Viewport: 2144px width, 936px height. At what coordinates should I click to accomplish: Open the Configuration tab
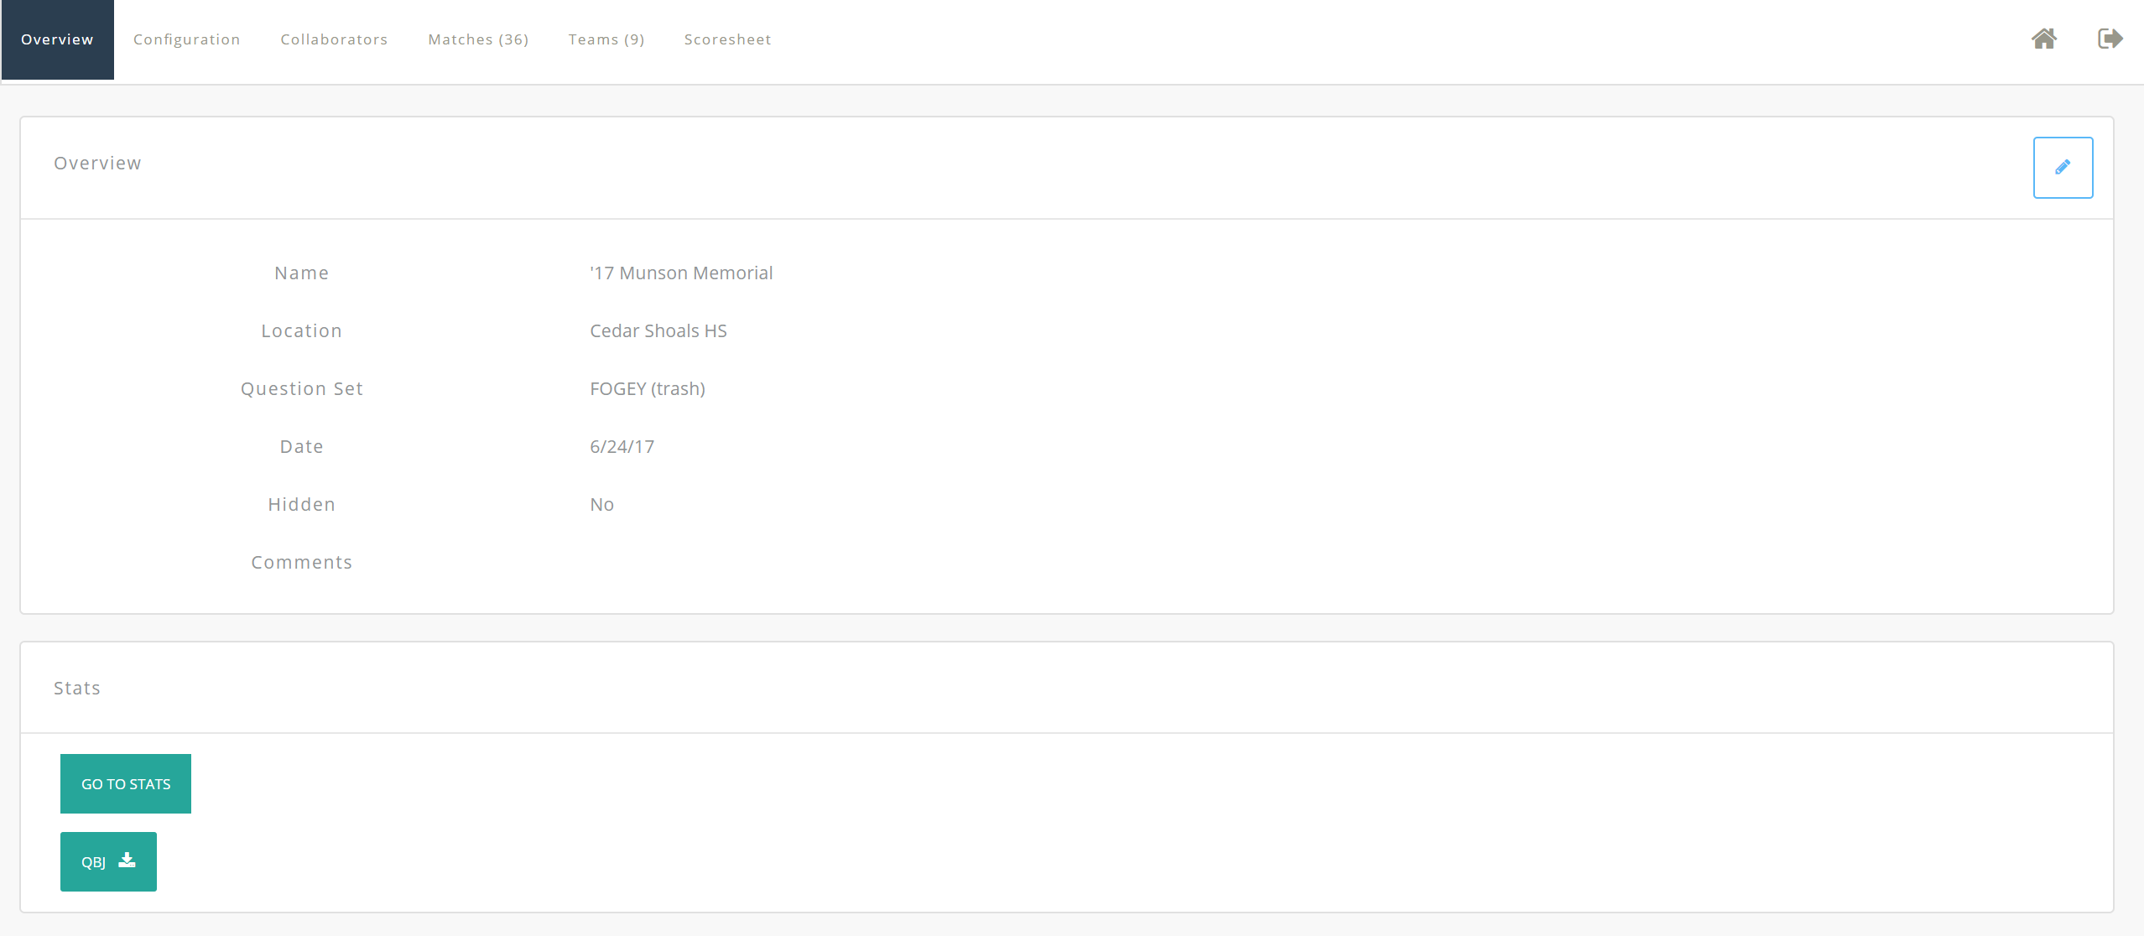point(187,39)
